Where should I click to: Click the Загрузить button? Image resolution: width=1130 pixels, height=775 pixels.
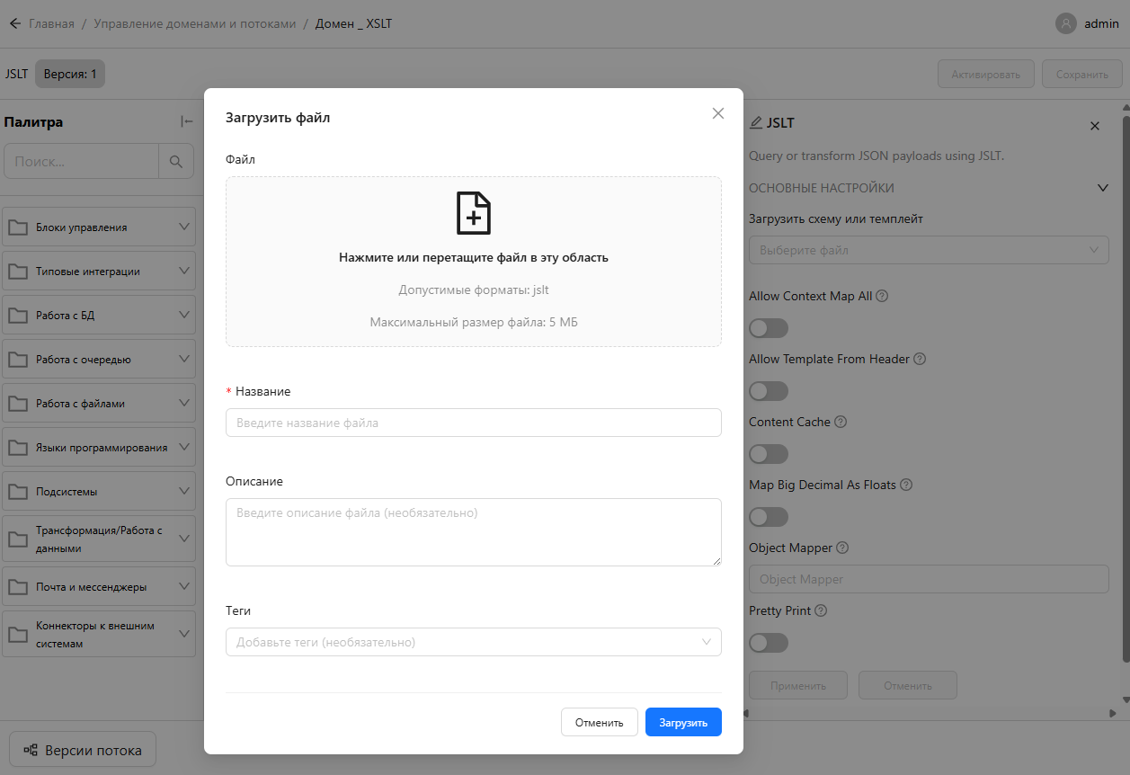tap(683, 722)
